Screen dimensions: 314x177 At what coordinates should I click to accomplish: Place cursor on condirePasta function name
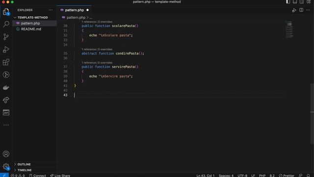pos(127,54)
